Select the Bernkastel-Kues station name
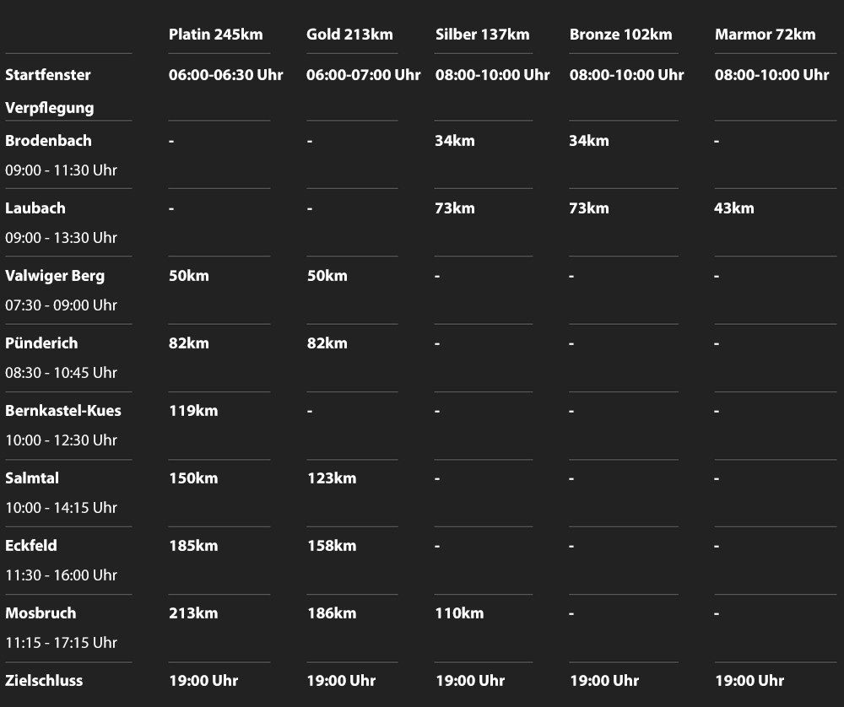844x707 pixels. click(63, 410)
